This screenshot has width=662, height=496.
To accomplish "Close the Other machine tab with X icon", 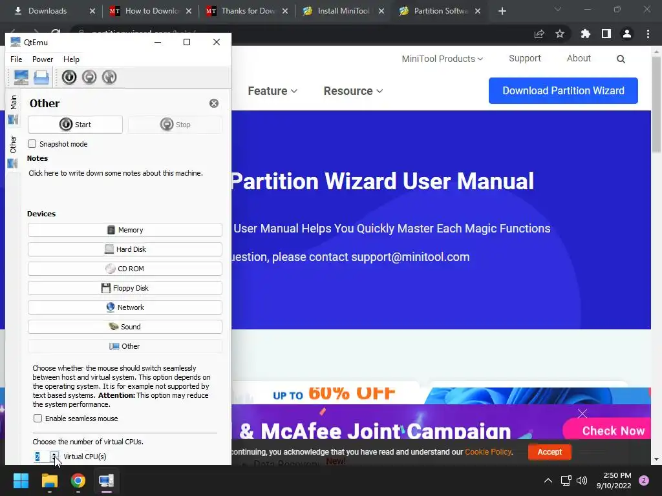I will [214, 103].
